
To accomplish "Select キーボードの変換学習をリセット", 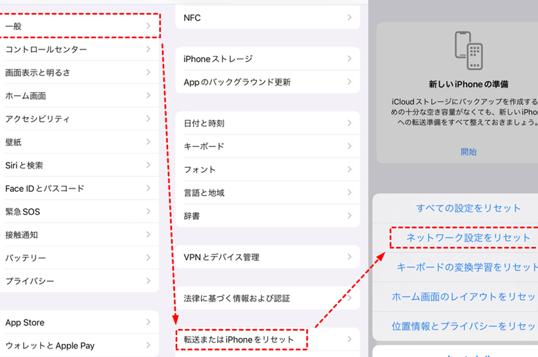I will 467,267.
